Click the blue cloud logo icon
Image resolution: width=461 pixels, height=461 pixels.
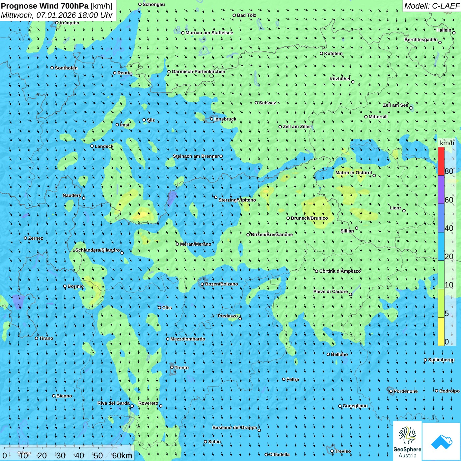click(442, 442)
